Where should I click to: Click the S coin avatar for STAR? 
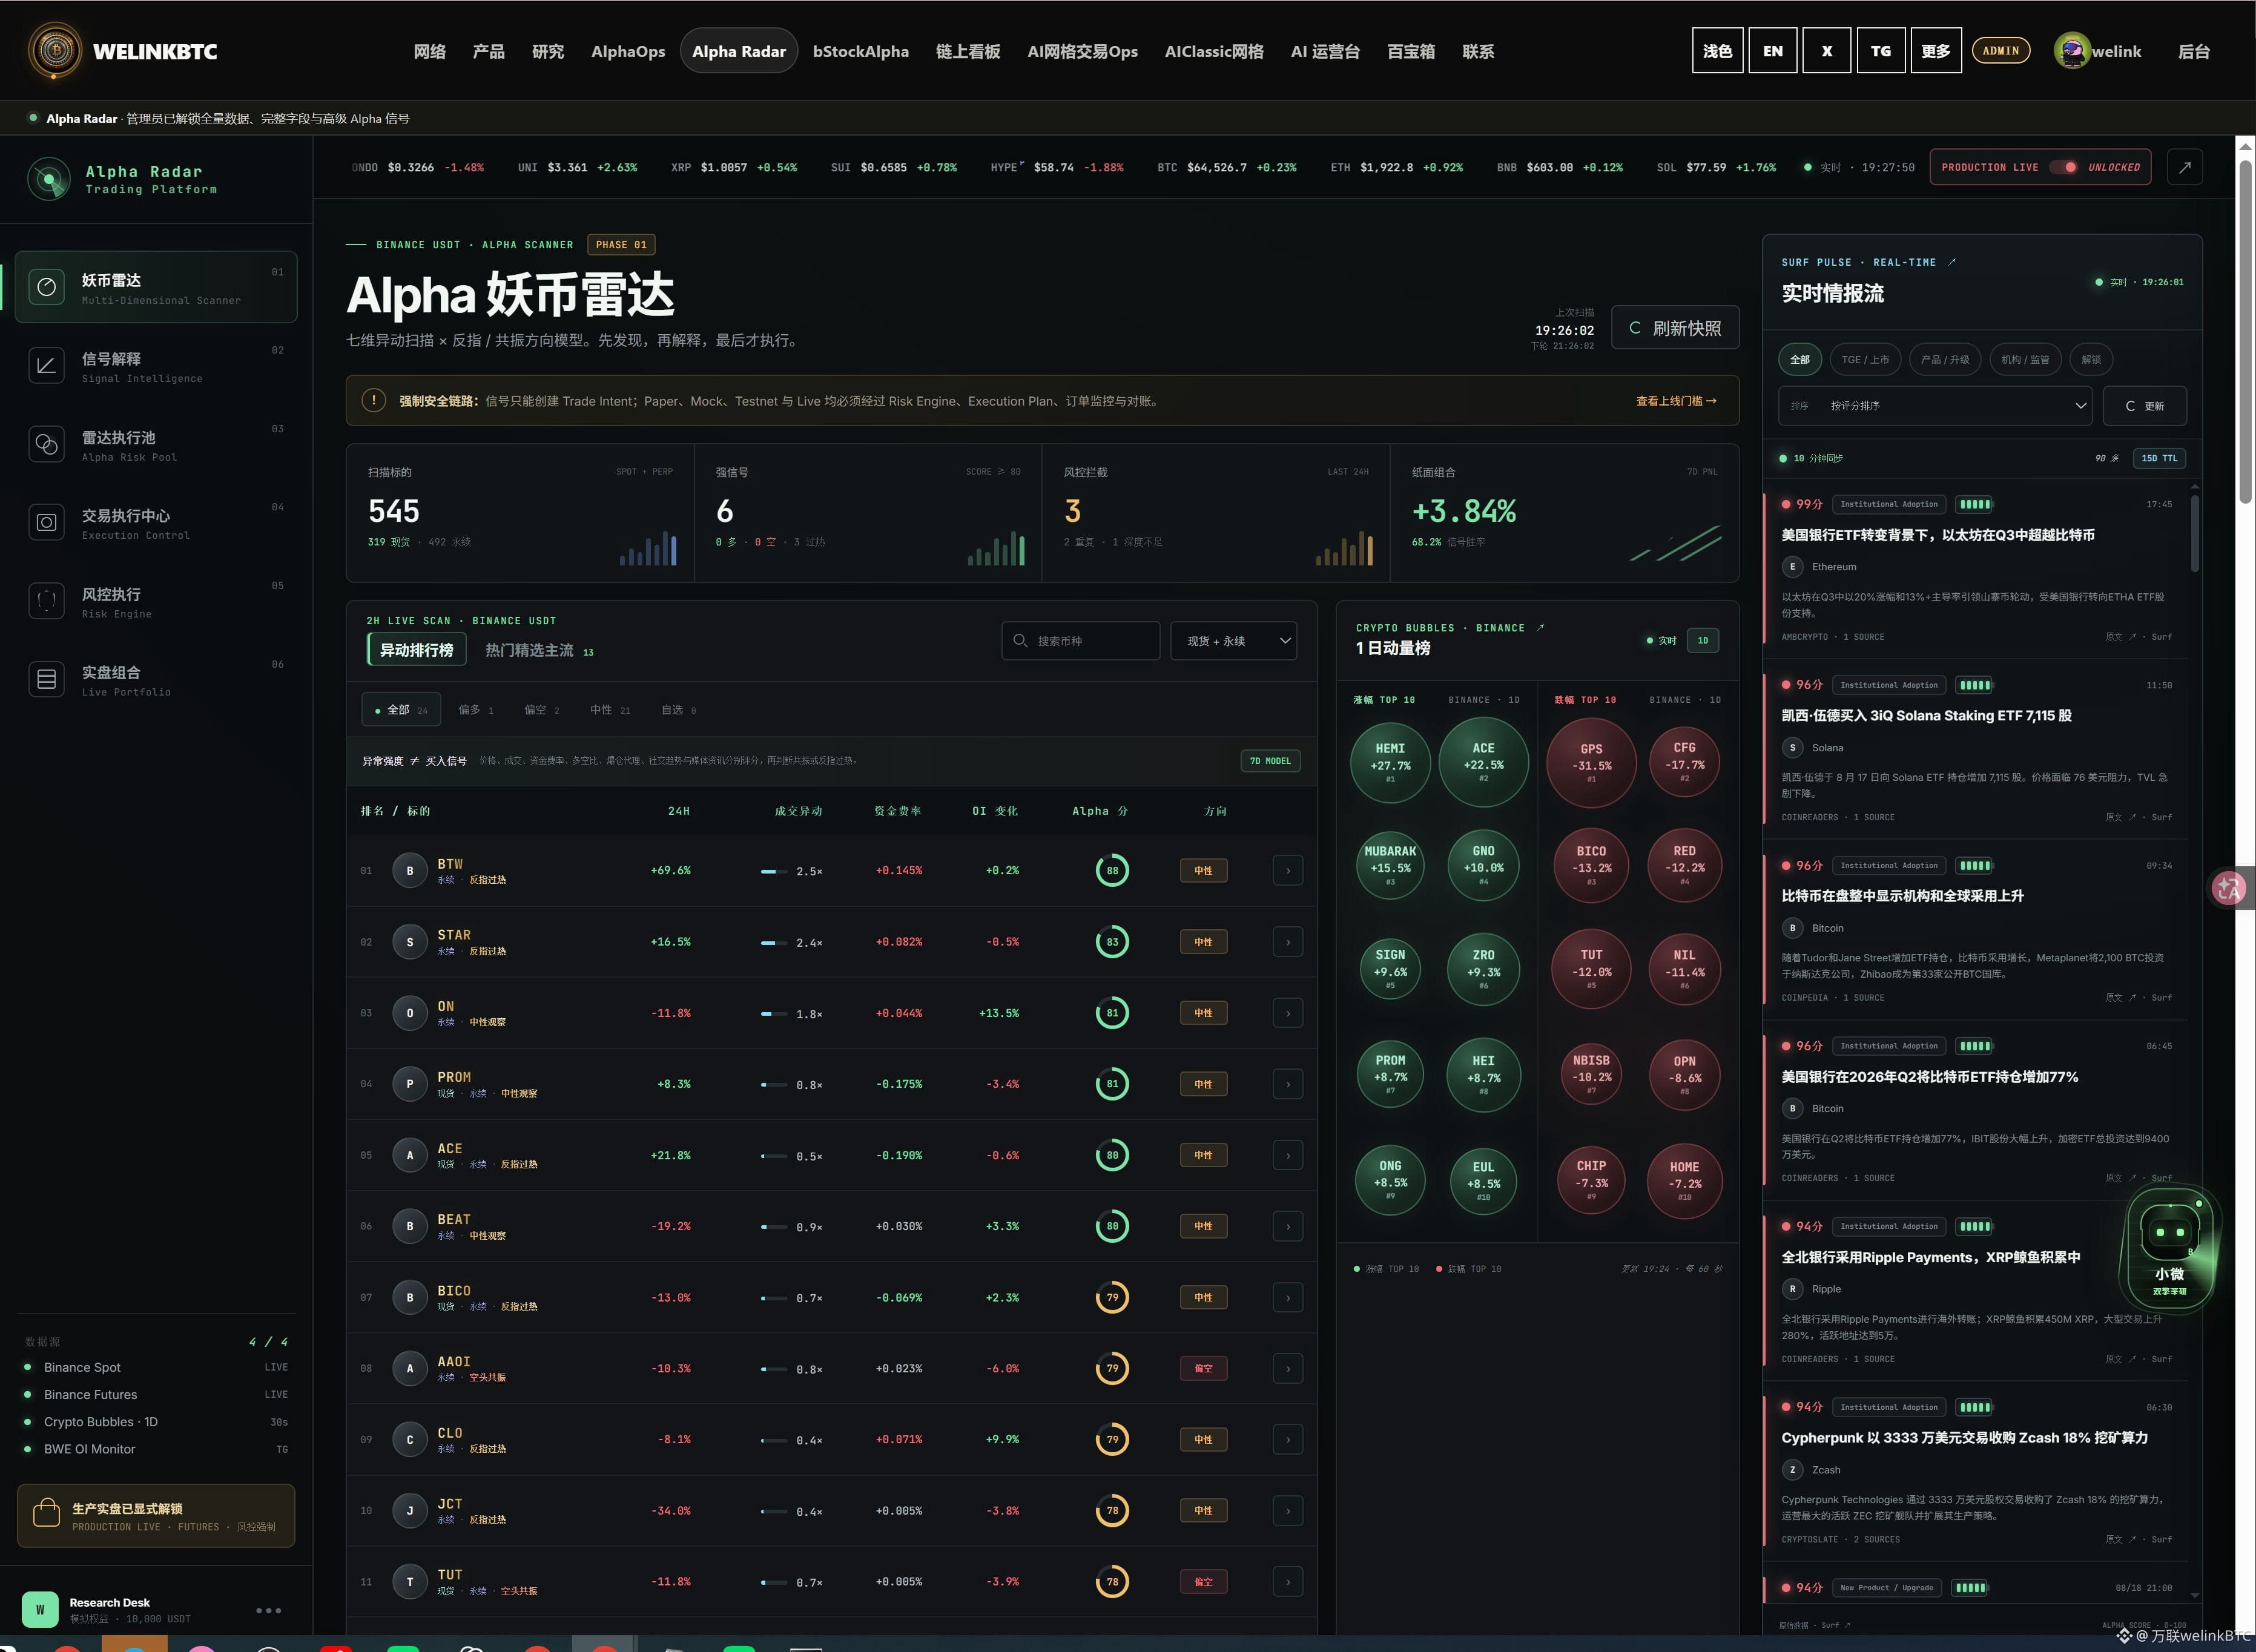pos(410,942)
